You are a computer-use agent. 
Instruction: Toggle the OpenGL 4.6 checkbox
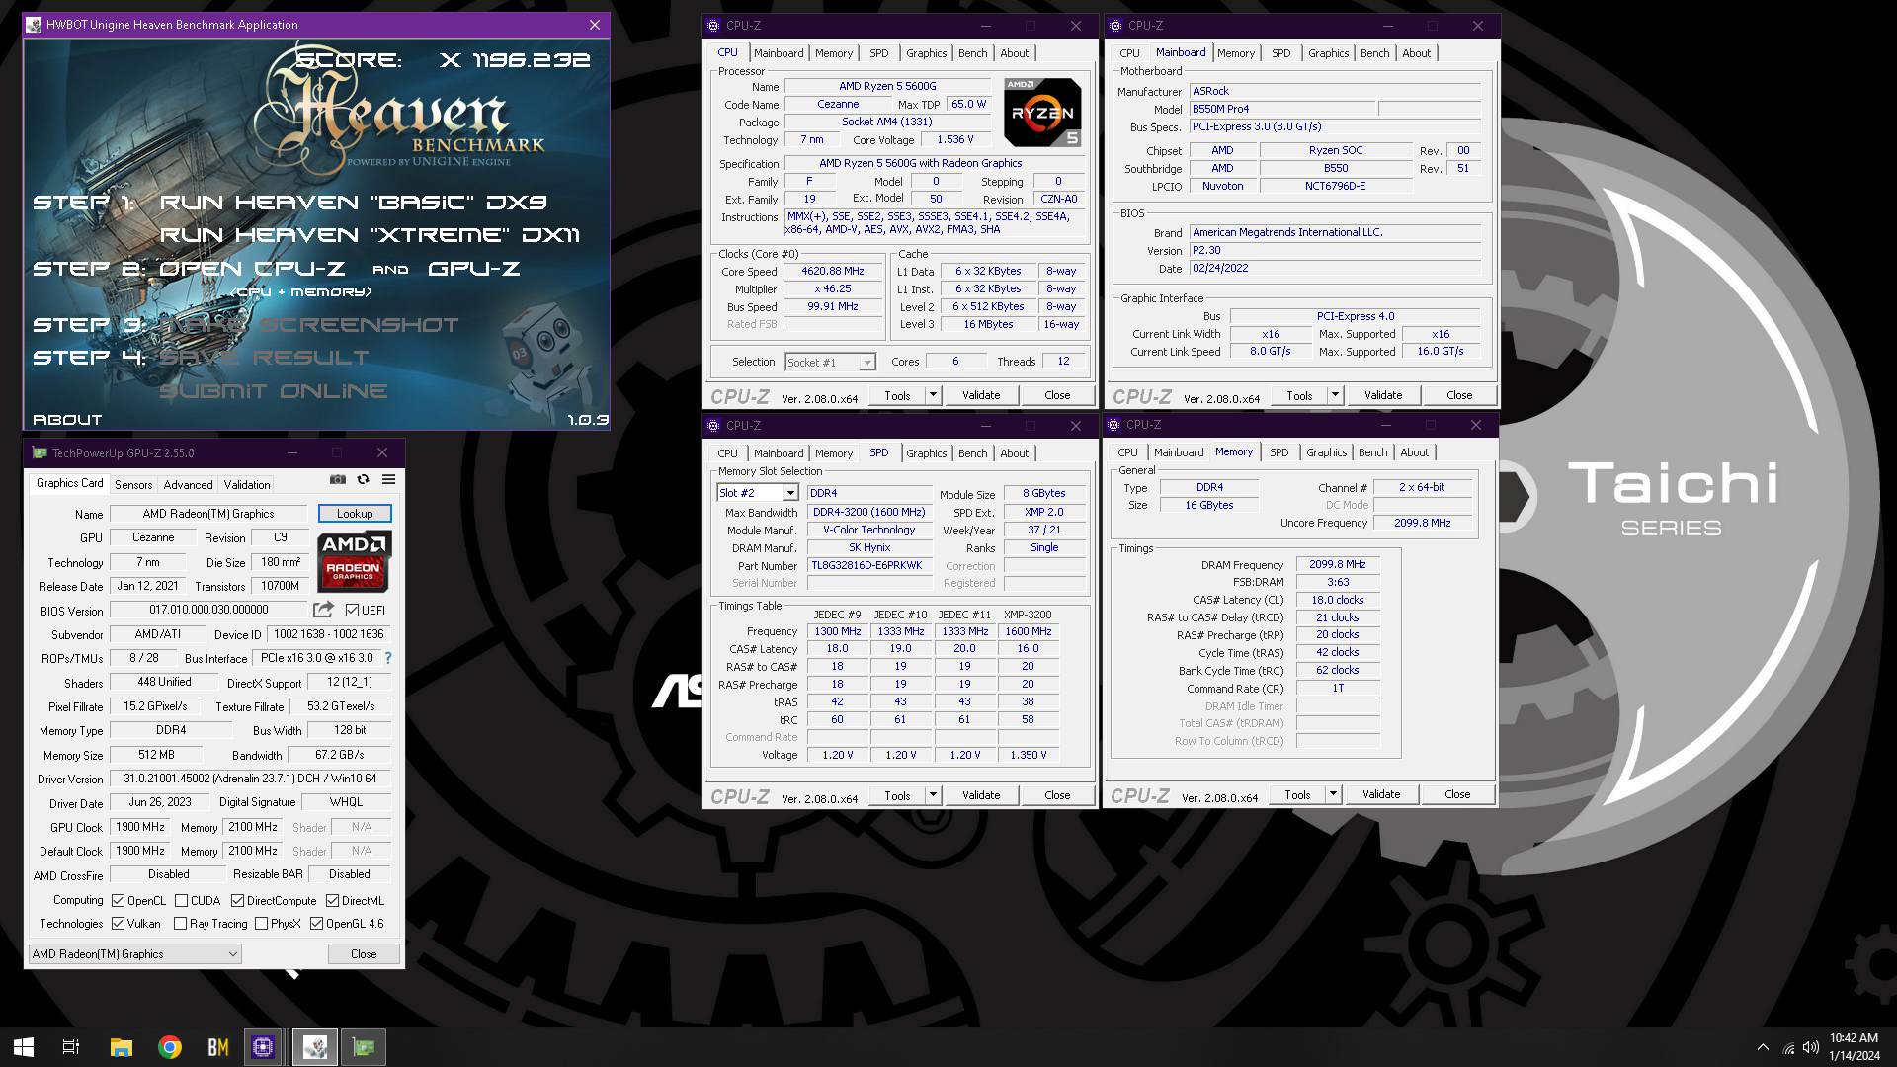coord(317,924)
